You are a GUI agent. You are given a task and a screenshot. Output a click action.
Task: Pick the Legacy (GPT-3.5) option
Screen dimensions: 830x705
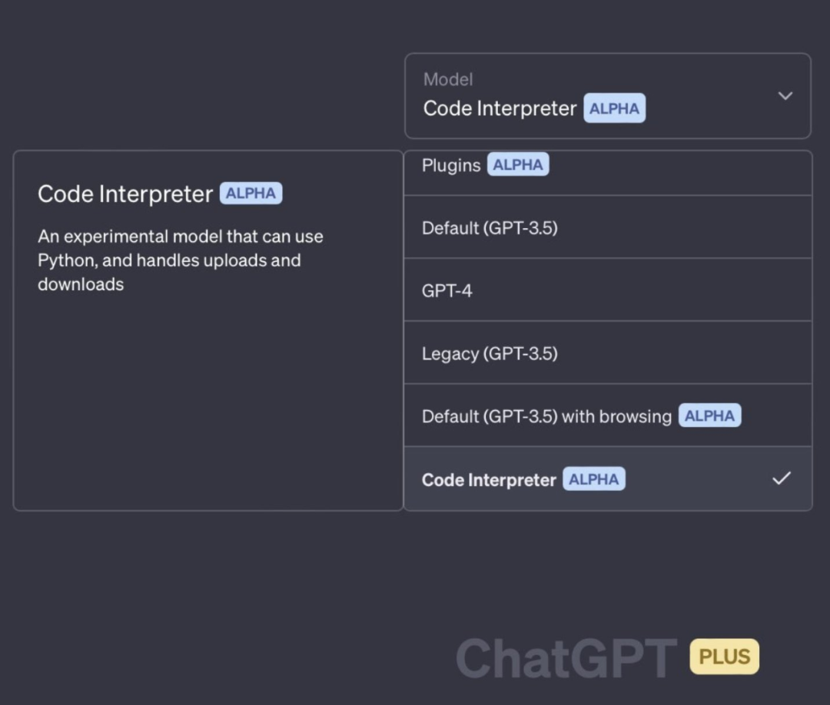[x=490, y=354]
